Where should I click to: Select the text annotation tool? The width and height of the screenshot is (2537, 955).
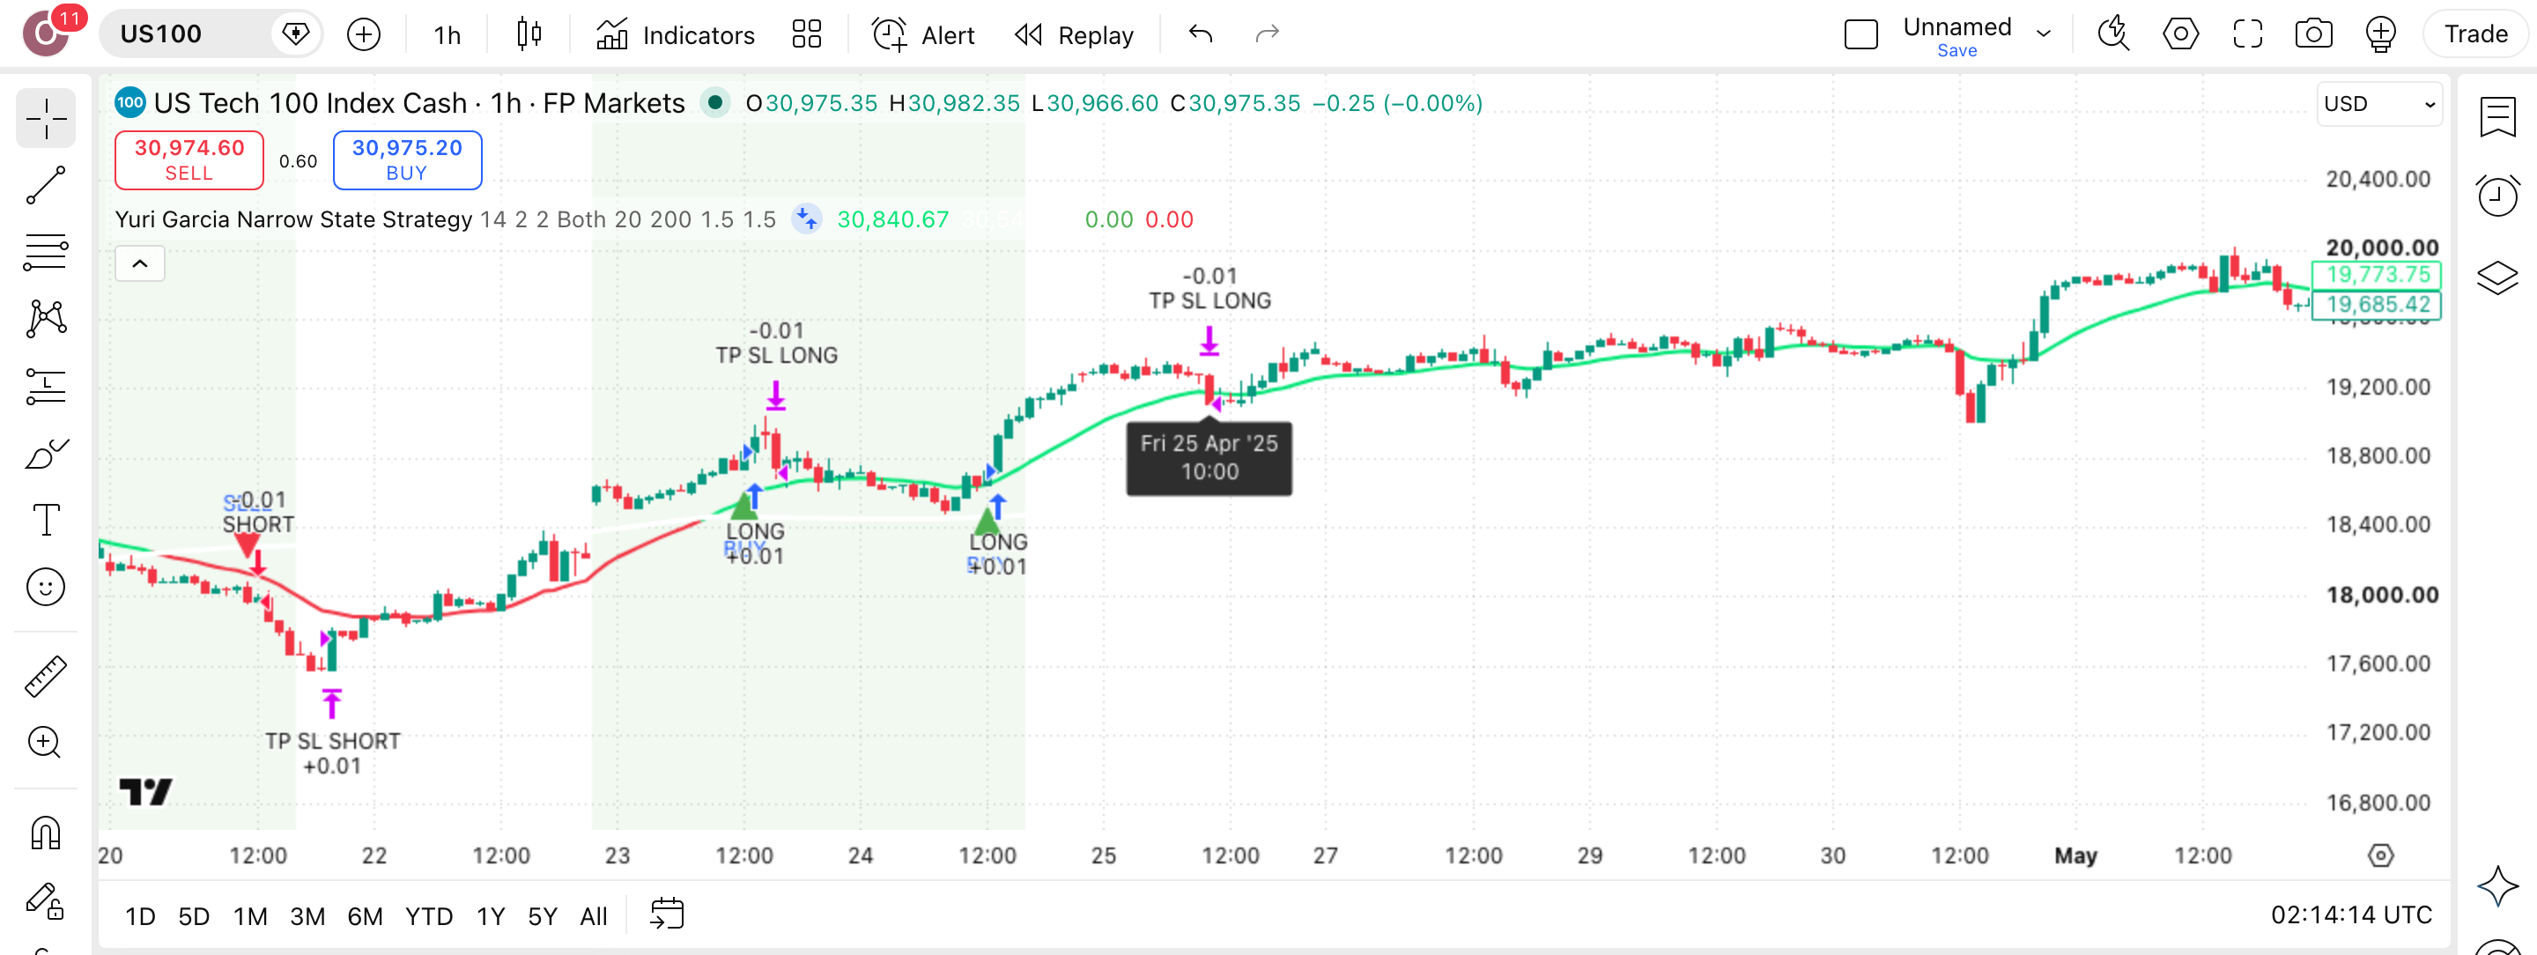pos(45,520)
